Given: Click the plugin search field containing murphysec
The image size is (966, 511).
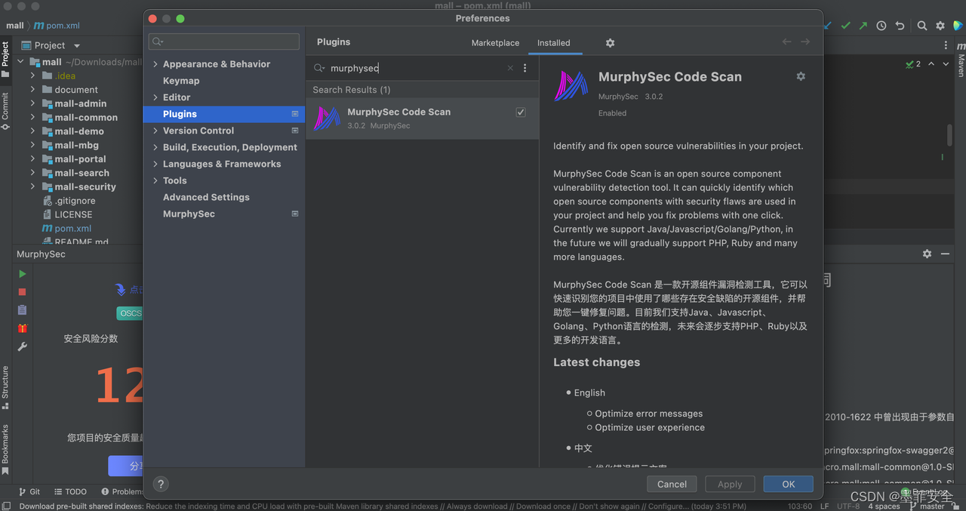Looking at the screenshot, I should click(x=415, y=68).
